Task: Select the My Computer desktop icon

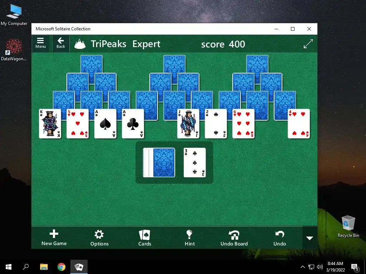Action: point(14,15)
